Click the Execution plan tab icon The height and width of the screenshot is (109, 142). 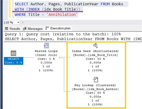tap(47, 28)
